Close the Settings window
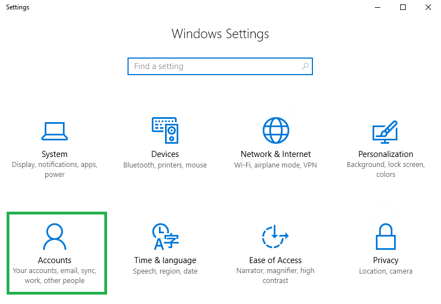 (428, 7)
